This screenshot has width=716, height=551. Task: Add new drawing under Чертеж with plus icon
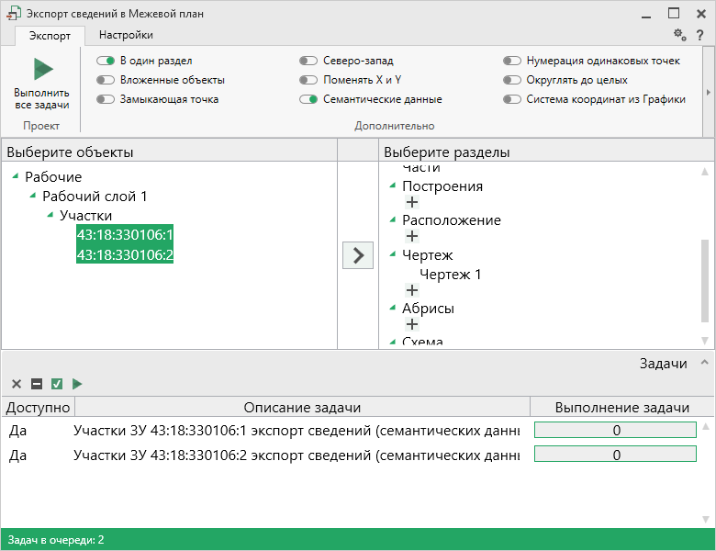click(412, 290)
